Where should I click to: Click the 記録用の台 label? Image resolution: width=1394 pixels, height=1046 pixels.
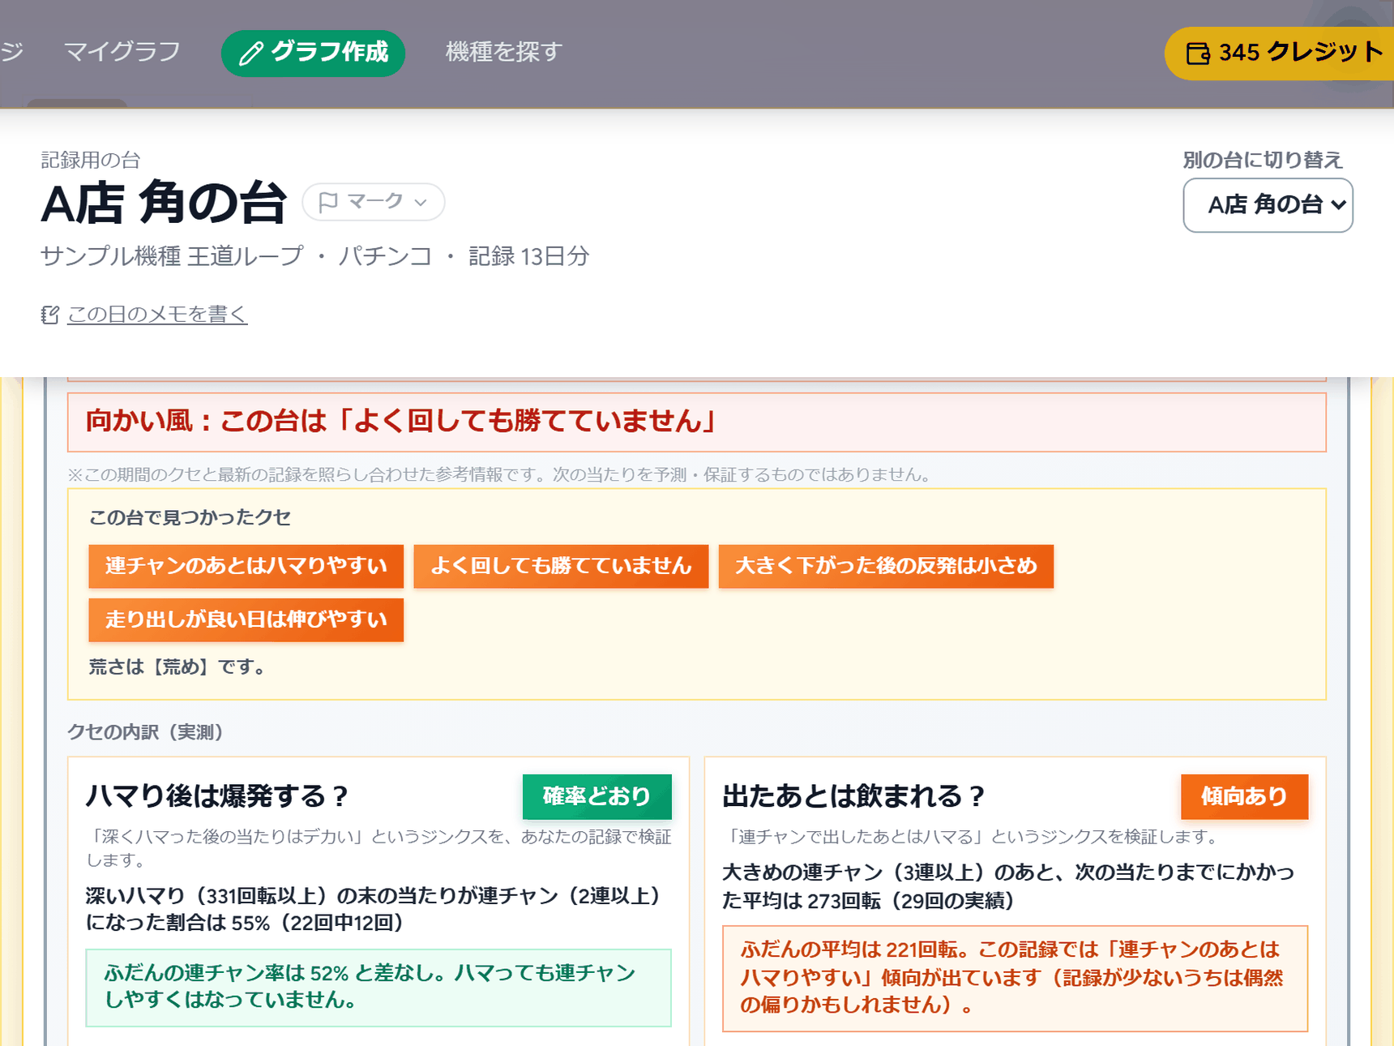point(91,160)
